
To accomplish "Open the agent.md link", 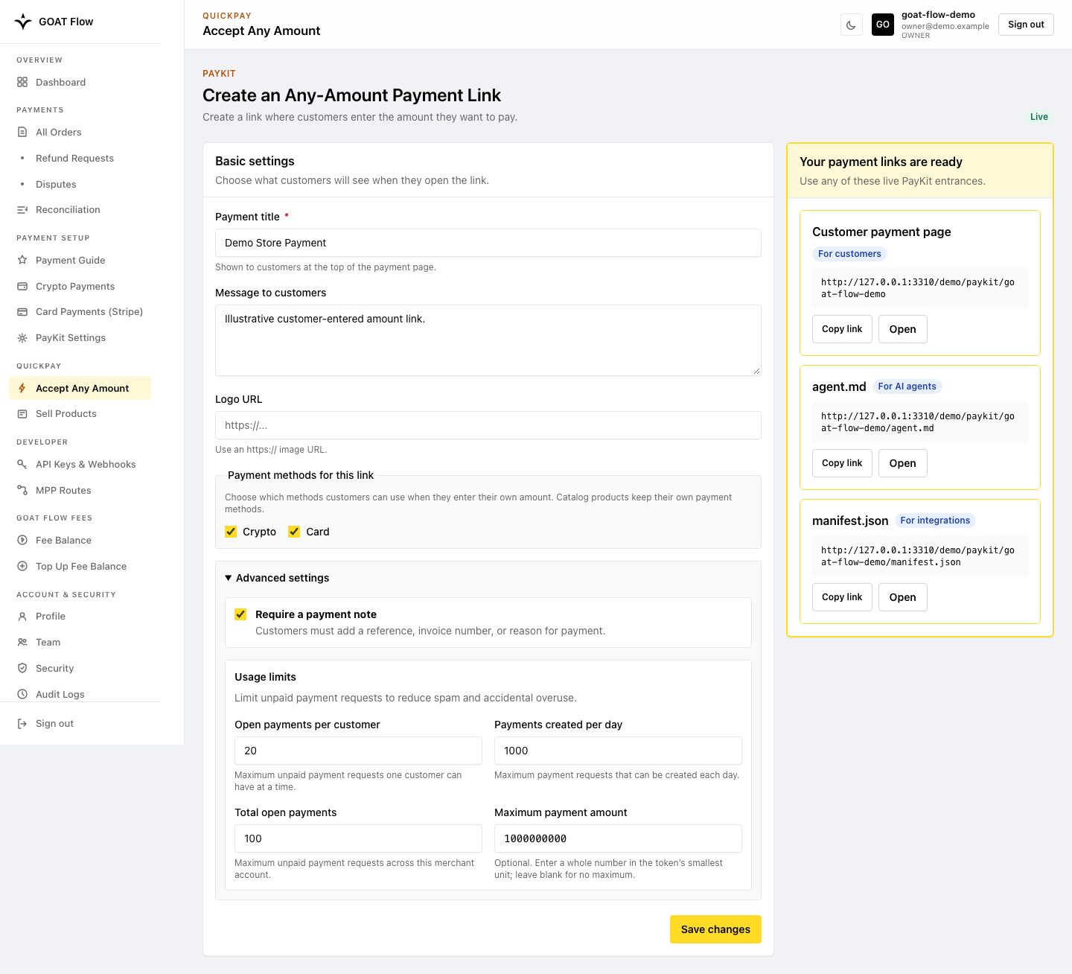I will (x=902, y=463).
